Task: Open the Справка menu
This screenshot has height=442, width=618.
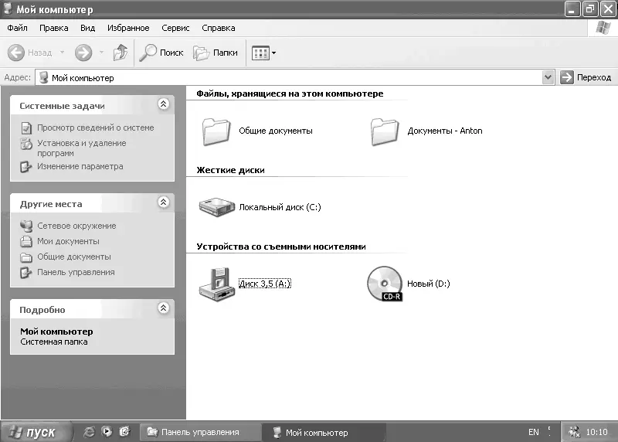Action: pyautogui.click(x=219, y=28)
